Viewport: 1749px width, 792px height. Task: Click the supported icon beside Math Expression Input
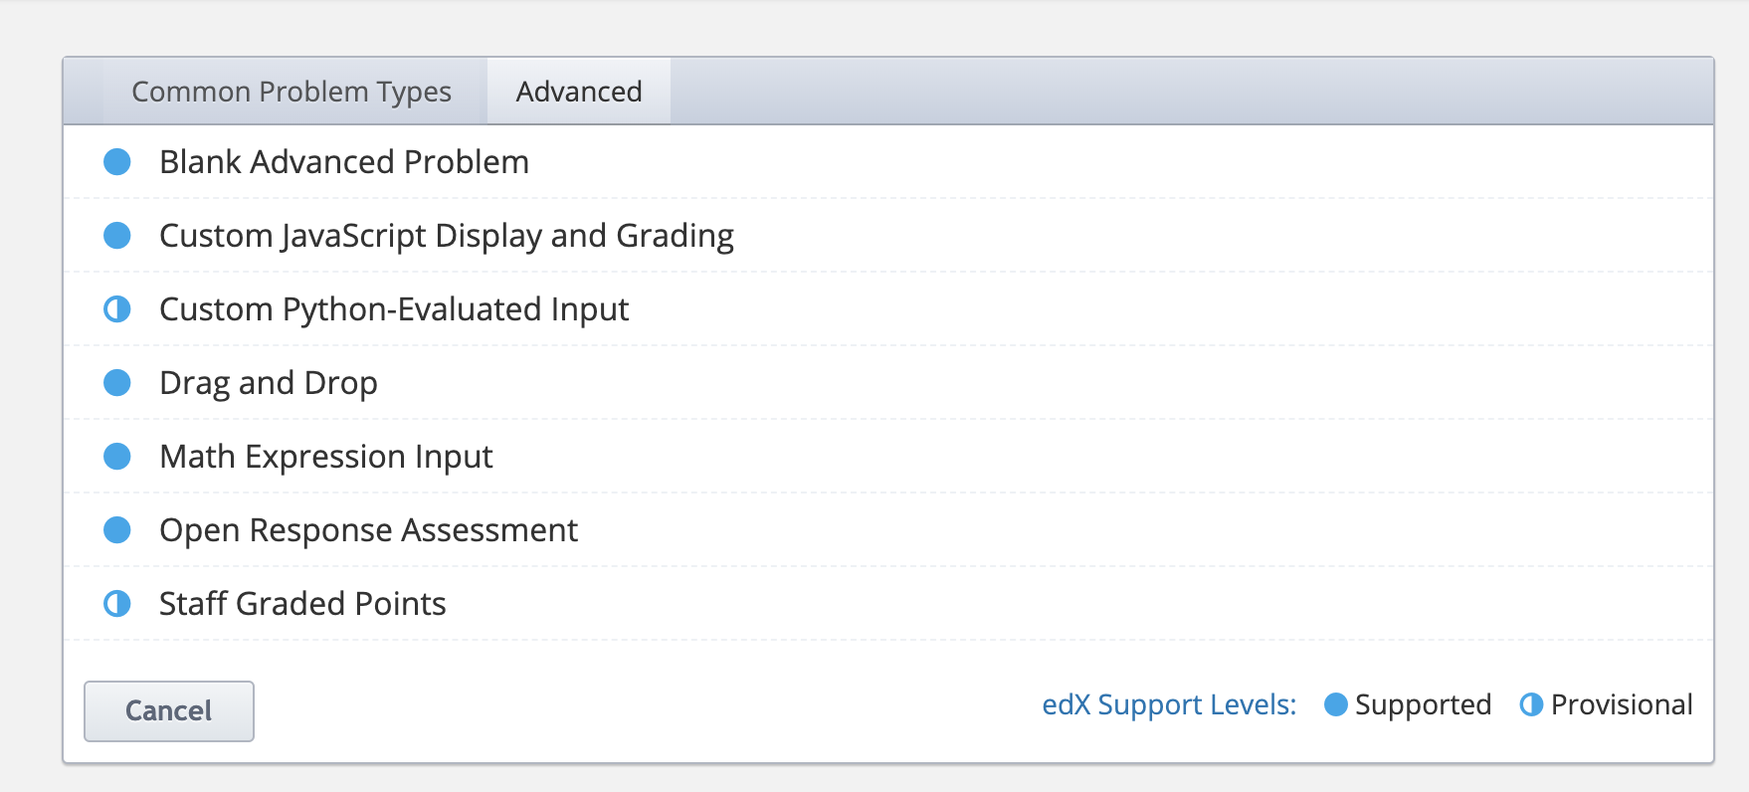click(x=117, y=457)
